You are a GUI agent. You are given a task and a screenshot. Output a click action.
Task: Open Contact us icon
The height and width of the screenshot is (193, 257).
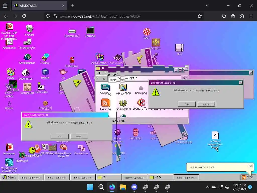point(81,150)
